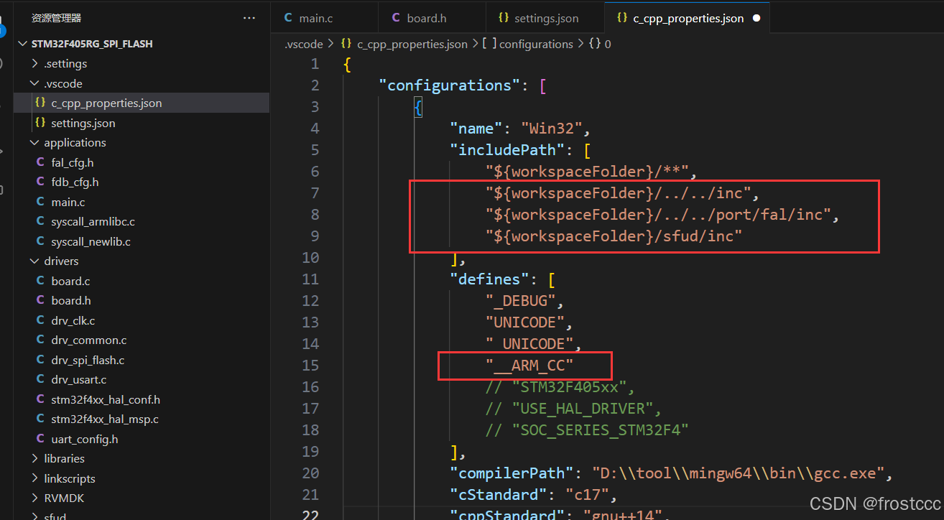Image resolution: width=944 pixels, height=520 pixels.
Task: Click the Explorer More Actions ellipsis icon
Action: click(x=249, y=17)
